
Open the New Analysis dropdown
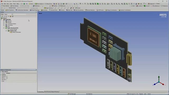[40, 4]
